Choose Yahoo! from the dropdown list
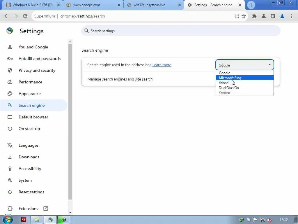The image size is (298, 224). click(244, 83)
